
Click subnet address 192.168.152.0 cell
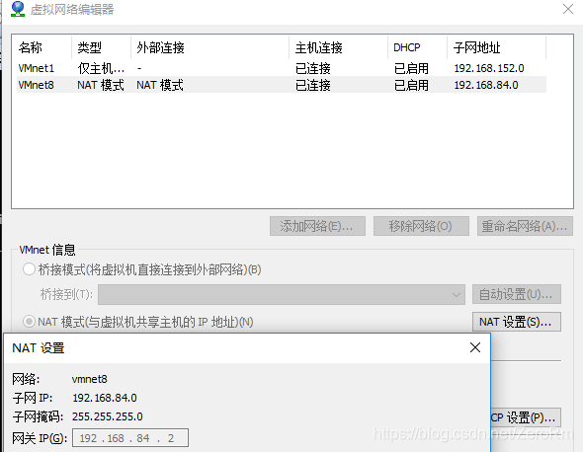click(x=489, y=68)
